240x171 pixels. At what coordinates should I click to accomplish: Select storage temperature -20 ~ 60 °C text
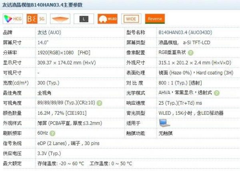(61, 163)
